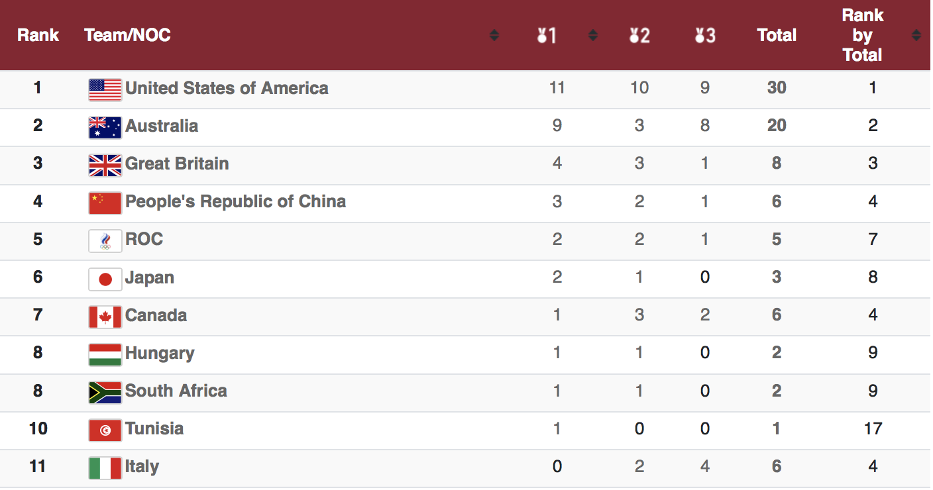933x490 pixels.
Task: Click the Great Britain flag icon
Action: tap(105, 165)
